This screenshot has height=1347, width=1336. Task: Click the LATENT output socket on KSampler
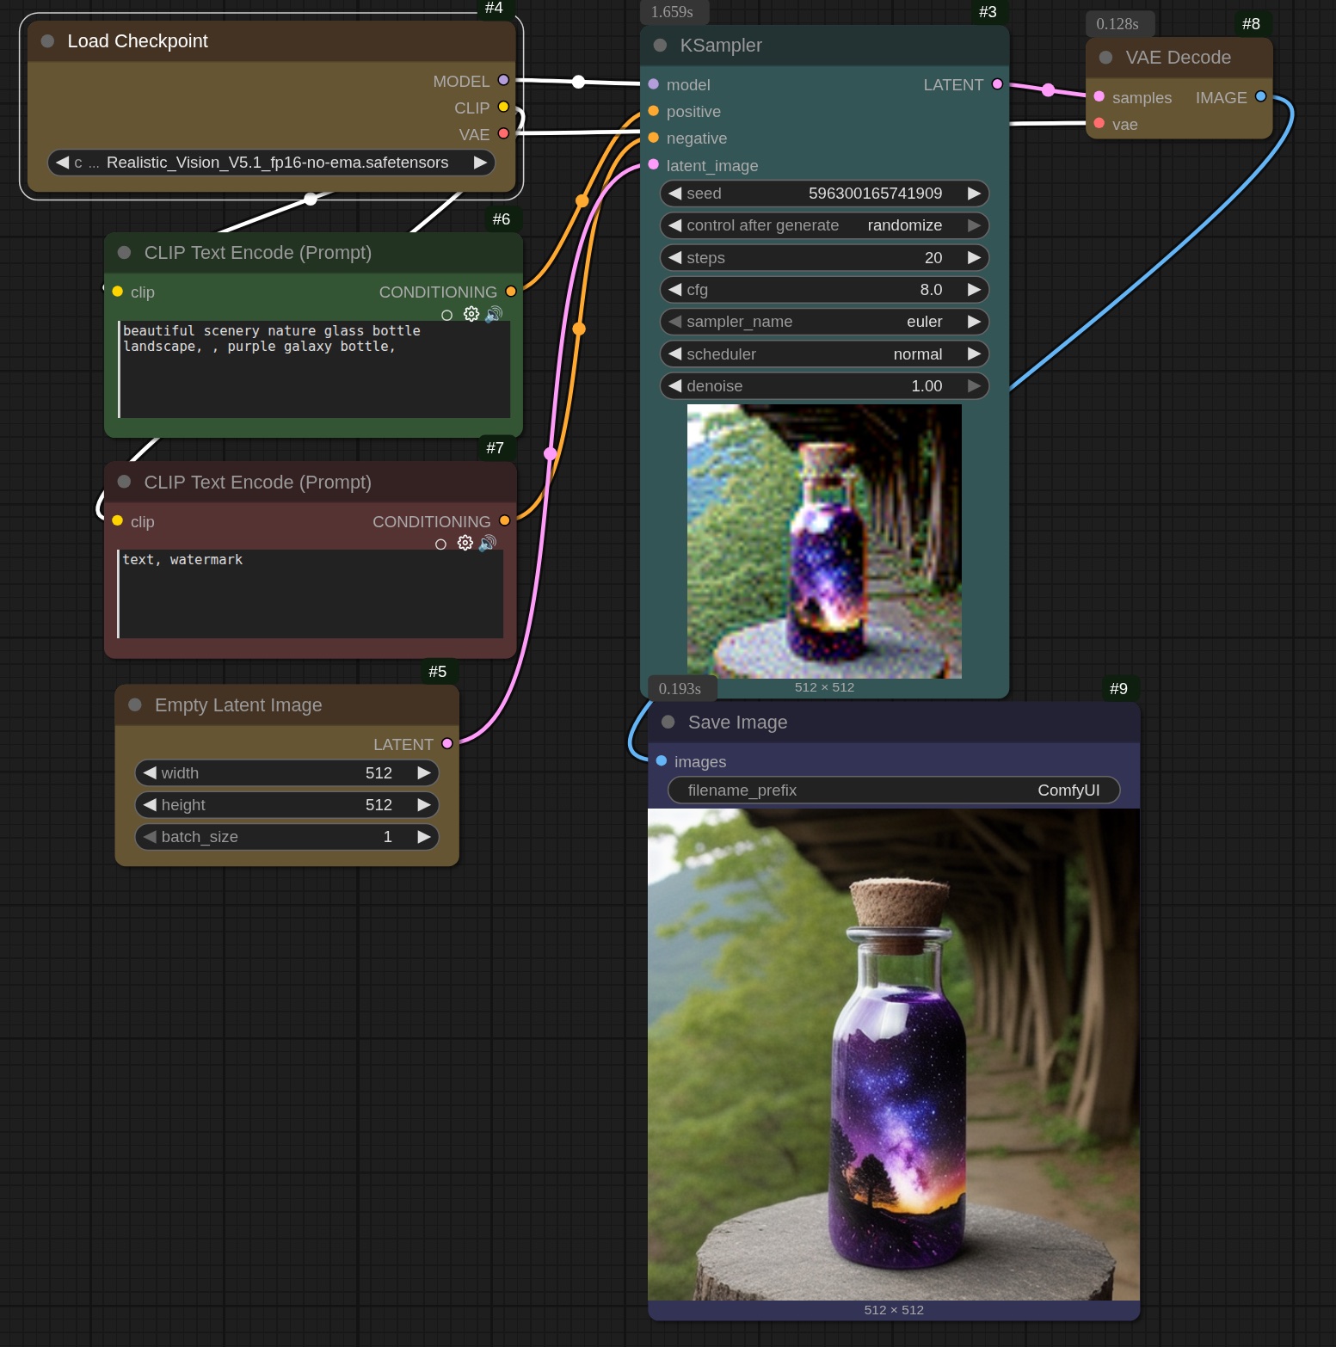997,84
